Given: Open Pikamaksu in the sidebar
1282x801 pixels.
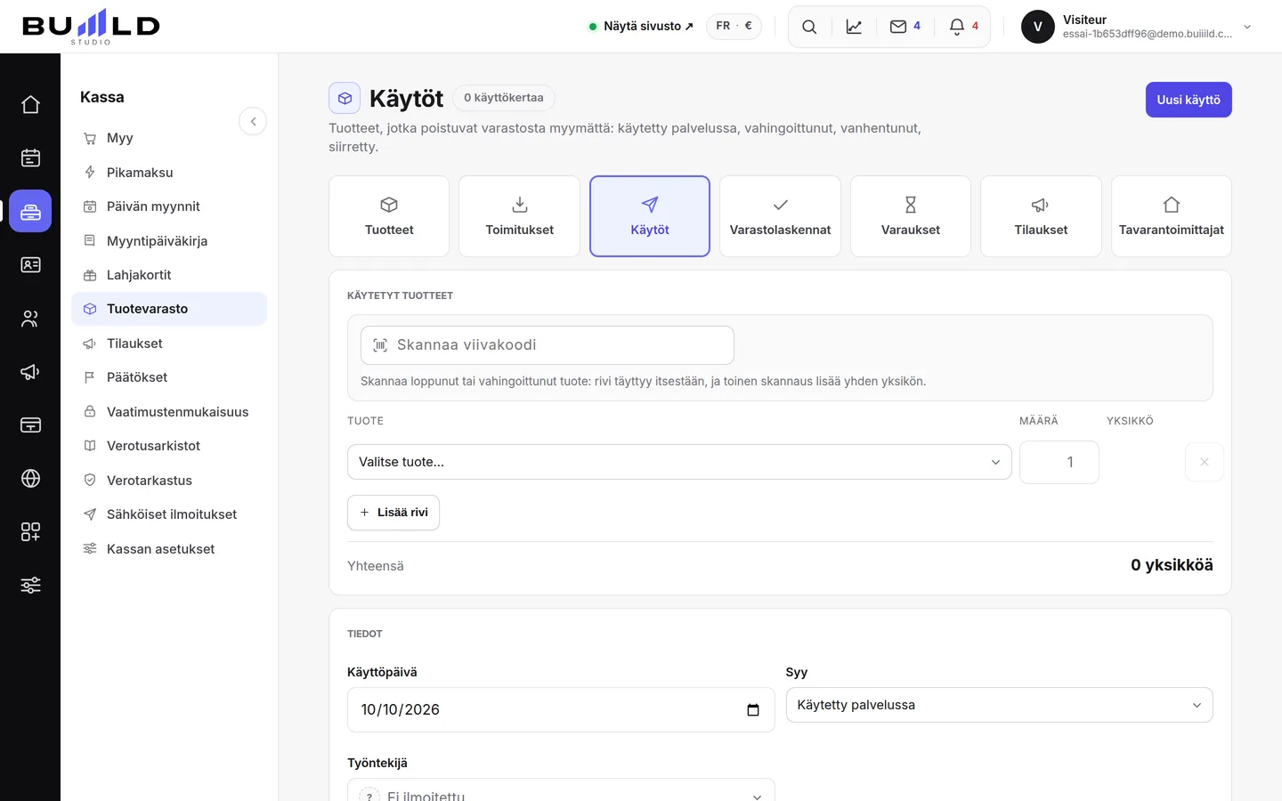Looking at the screenshot, I should click(169, 173).
